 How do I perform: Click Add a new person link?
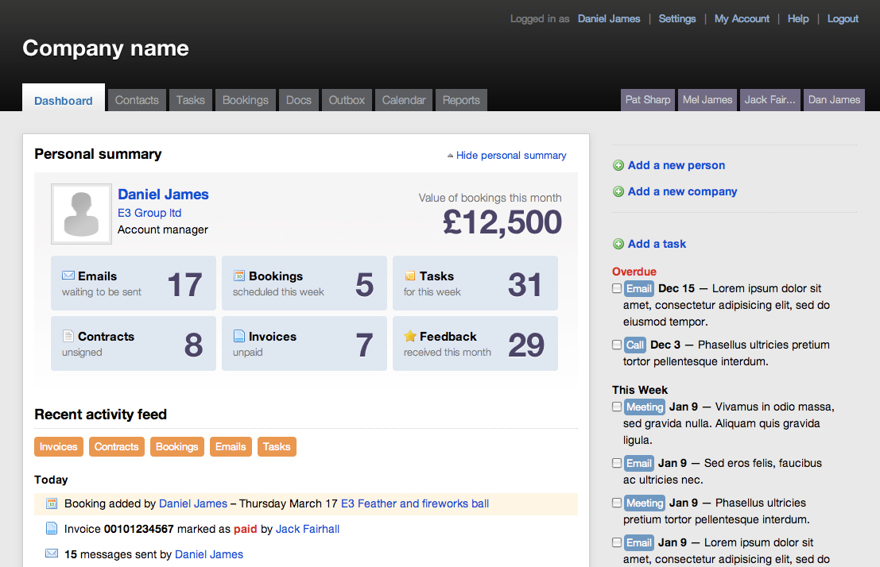pyautogui.click(x=676, y=165)
